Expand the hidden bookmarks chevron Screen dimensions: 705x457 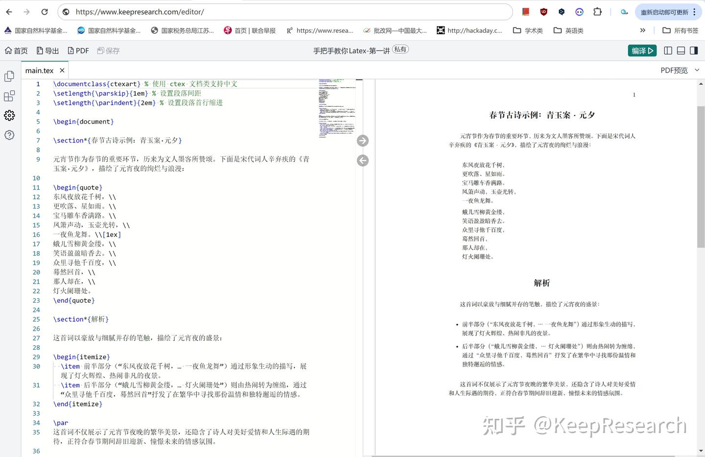point(642,30)
